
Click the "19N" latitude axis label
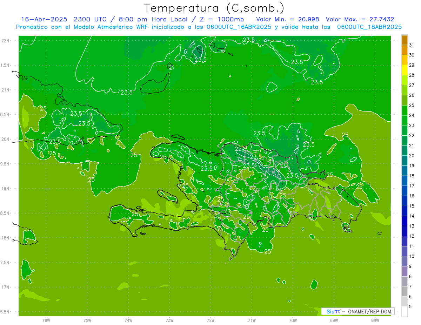6,189
